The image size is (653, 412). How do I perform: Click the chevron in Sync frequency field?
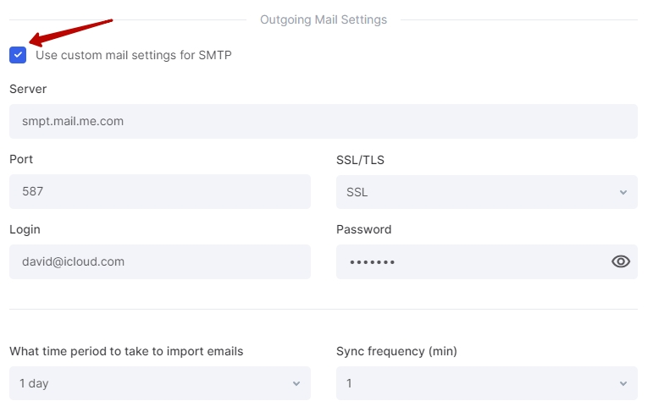(x=623, y=384)
